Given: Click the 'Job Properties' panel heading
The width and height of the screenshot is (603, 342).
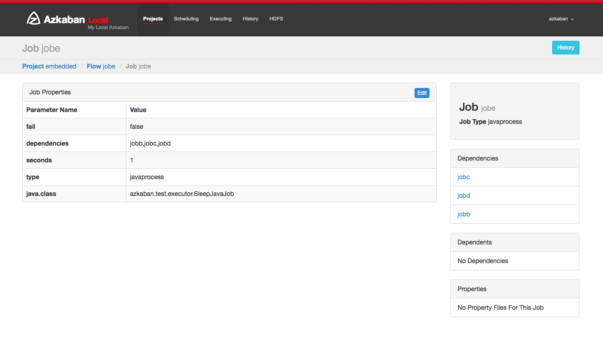Looking at the screenshot, I should (x=50, y=92).
